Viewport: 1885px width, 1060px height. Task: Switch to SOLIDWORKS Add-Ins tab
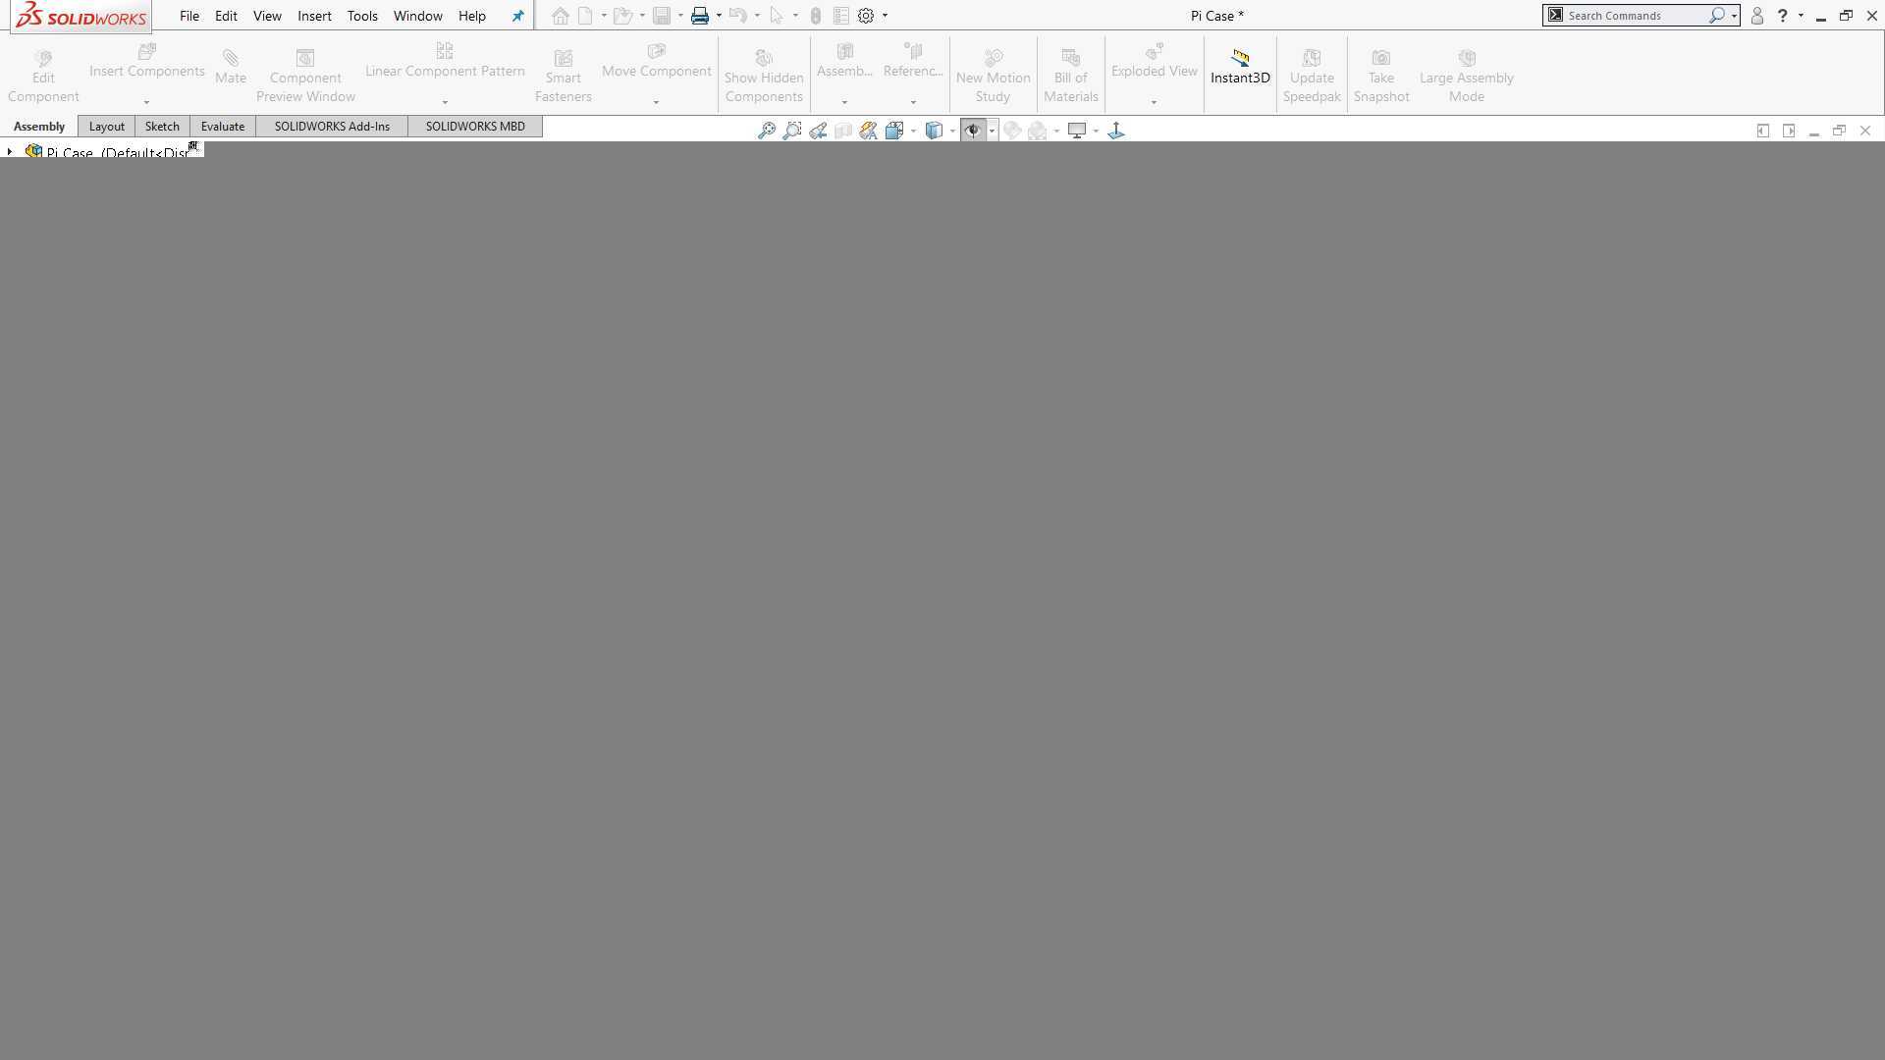click(x=332, y=127)
